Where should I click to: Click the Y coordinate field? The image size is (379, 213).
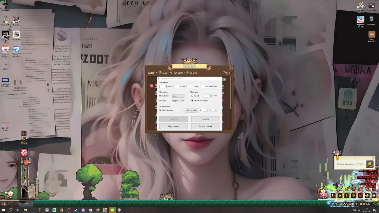pyautogui.click(x=213, y=110)
